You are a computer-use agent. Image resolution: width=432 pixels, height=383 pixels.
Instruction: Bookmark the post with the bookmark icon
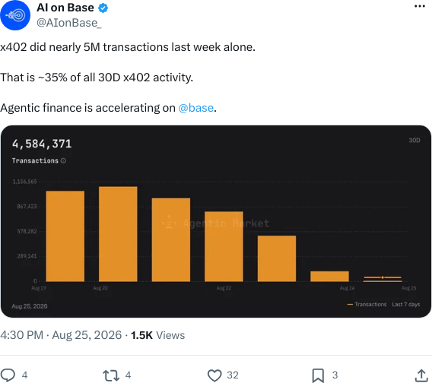coord(318,375)
